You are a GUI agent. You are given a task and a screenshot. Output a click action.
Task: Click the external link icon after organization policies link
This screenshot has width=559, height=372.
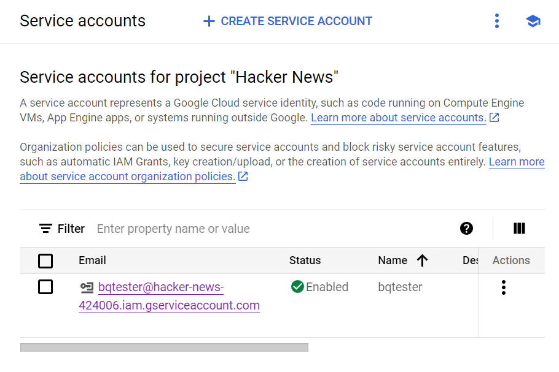(x=243, y=176)
